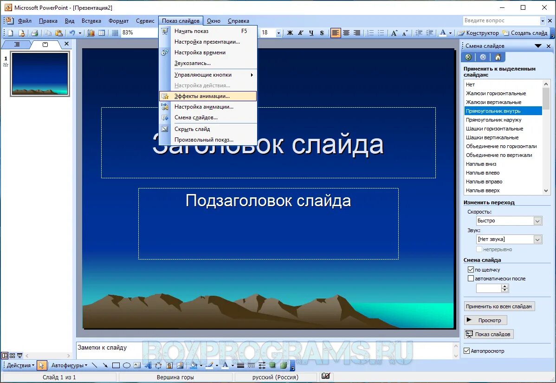Open the Звук dropdown

(537, 240)
